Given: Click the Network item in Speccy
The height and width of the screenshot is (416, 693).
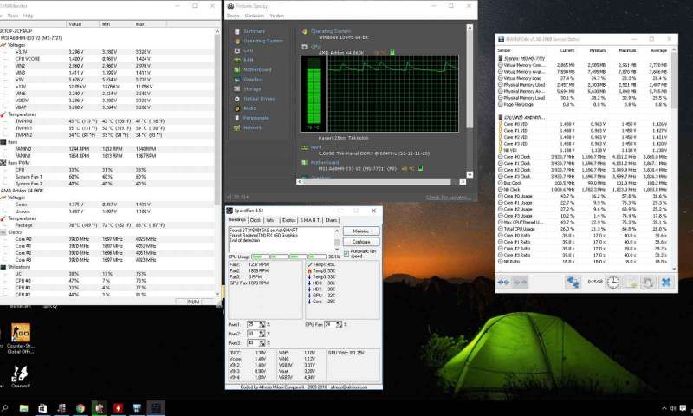Looking at the screenshot, I should point(252,127).
